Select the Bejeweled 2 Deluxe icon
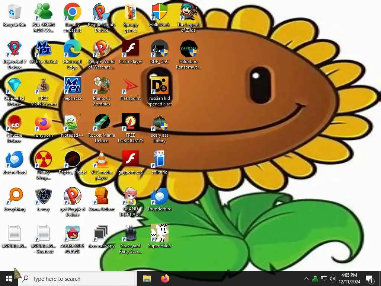Image resolution: width=381 pixels, height=286 pixels. click(x=15, y=48)
